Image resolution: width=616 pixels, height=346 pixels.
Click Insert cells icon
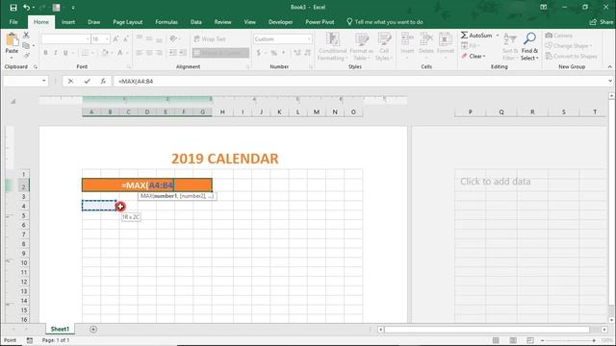point(407,39)
